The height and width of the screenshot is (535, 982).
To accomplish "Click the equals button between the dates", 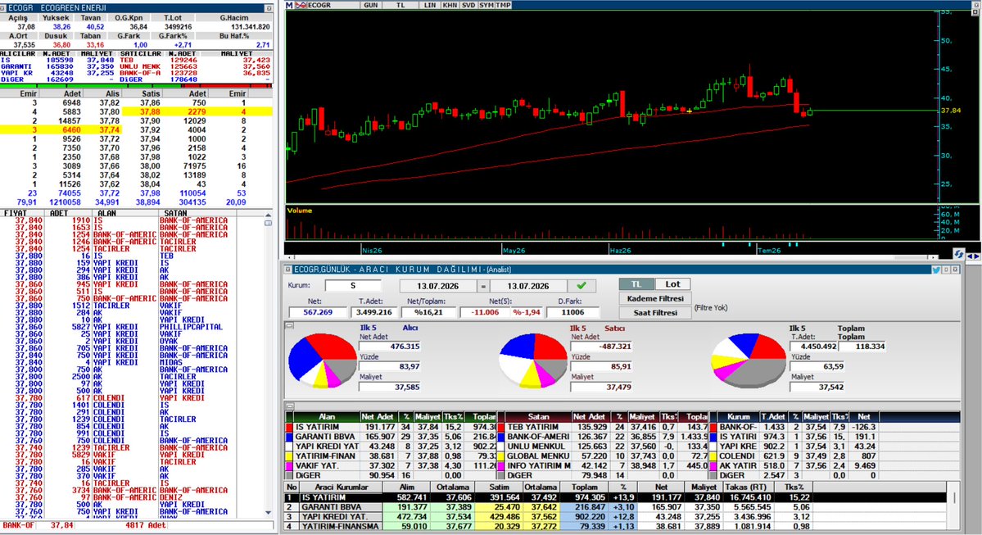I will point(483,286).
